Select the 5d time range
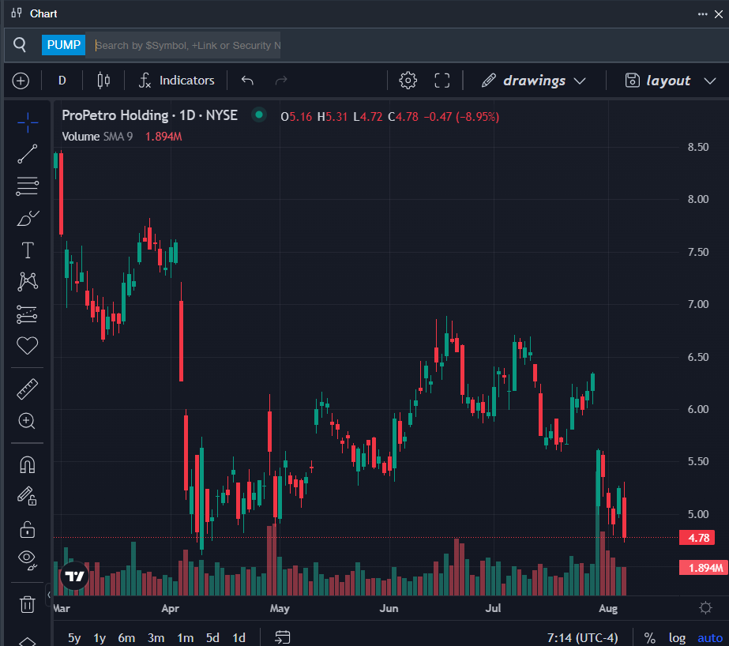 [212, 637]
